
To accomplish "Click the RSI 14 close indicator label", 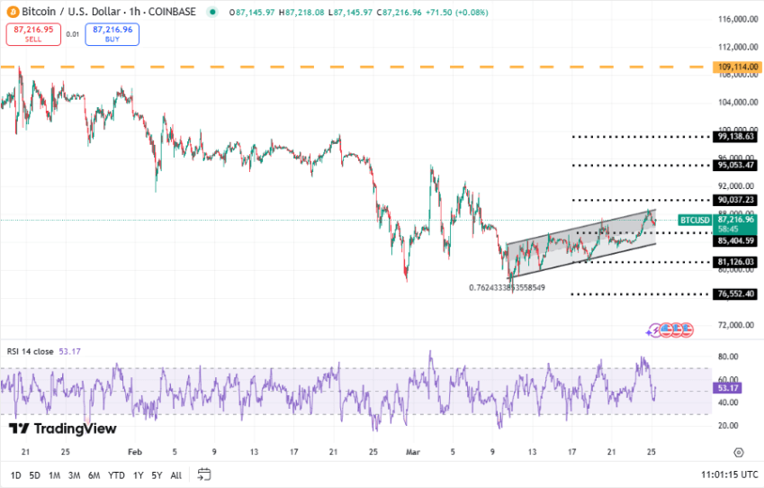I will tap(31, 351).
